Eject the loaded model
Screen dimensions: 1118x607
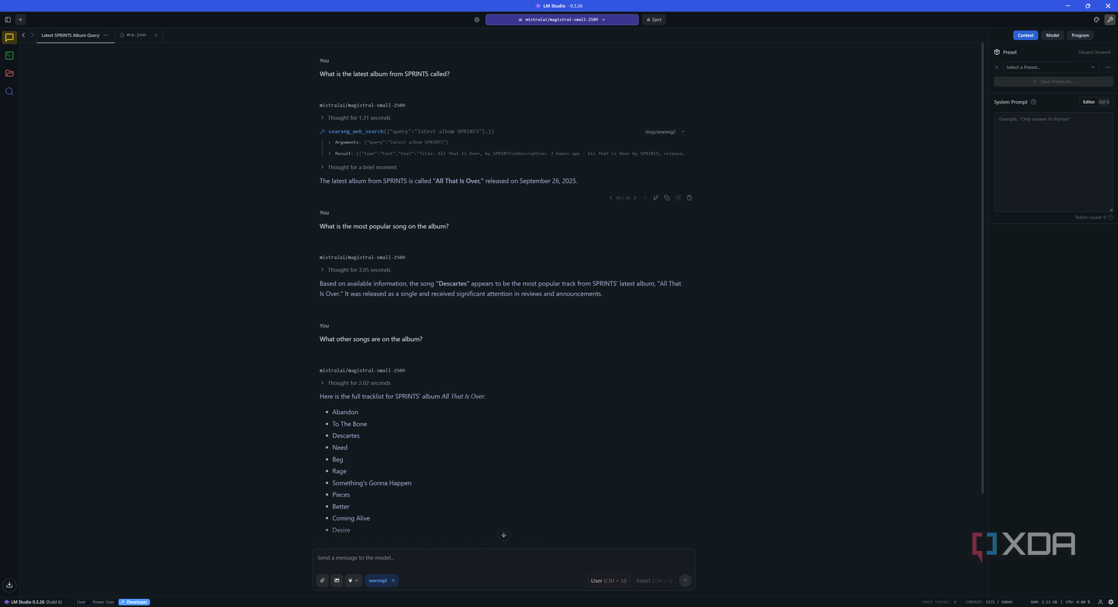tap(653, 20)
